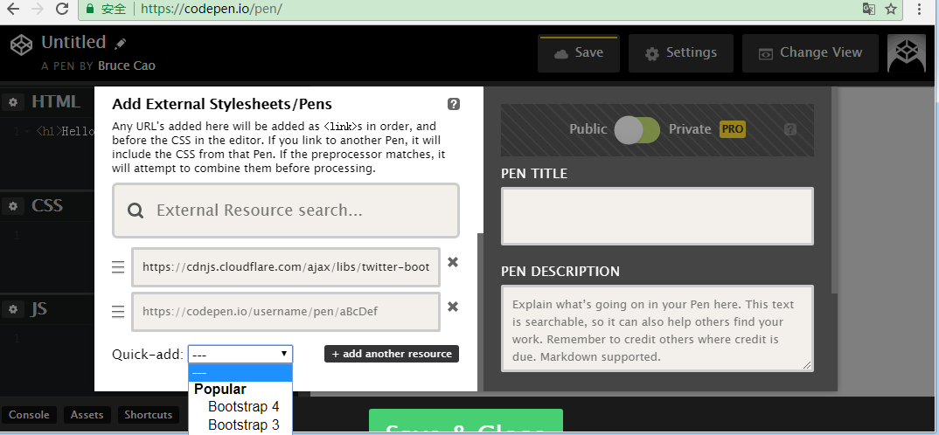This screenshot has height=435, width=939.
Task: Select Bootstrap 4 from Quick-add list
Action: pyautogui.click(x=243, y=407)
